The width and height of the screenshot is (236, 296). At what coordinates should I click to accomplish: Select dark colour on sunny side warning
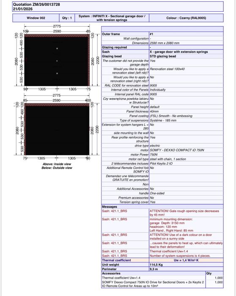(181, 237)
